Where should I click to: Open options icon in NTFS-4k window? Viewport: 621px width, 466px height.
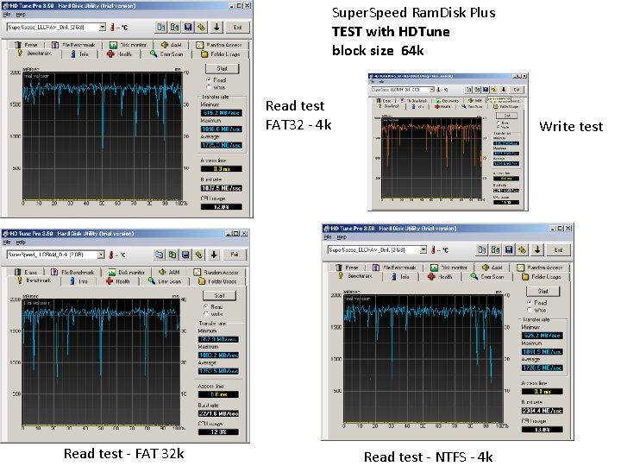coord(523,249)
